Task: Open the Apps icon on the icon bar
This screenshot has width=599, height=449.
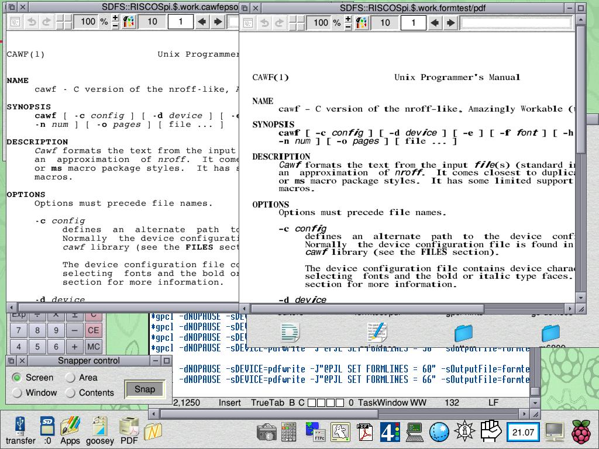Action: (70, 431)
